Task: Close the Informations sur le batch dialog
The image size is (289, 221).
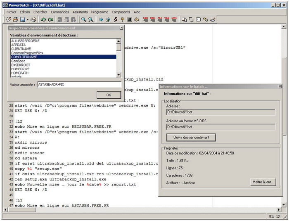Action: 280,86
